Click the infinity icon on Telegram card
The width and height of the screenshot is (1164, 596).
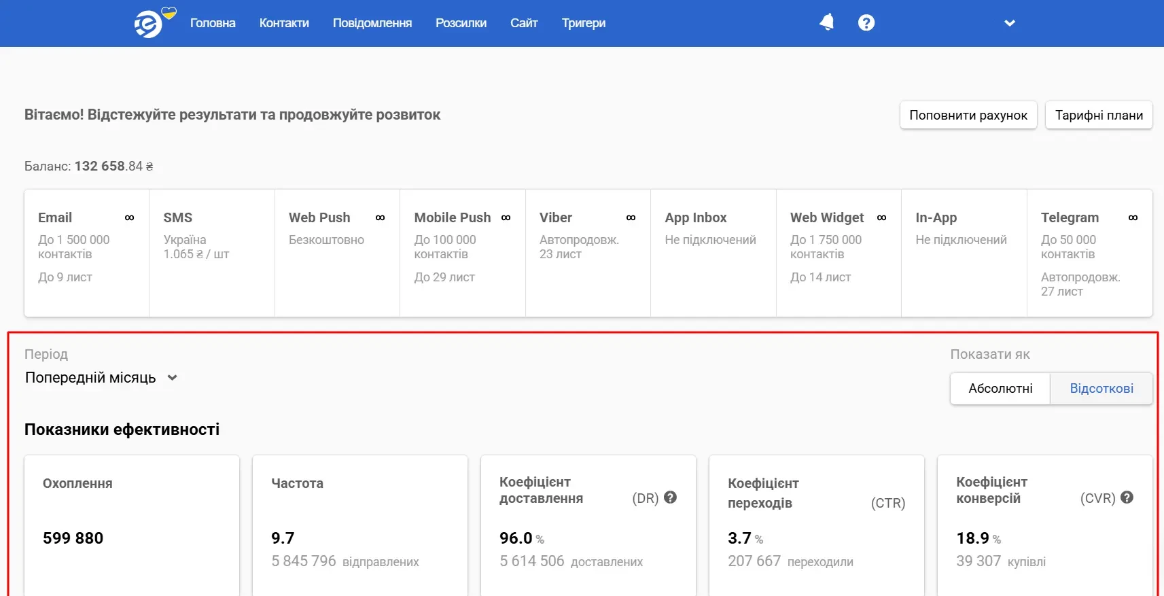coord(1133,218)
